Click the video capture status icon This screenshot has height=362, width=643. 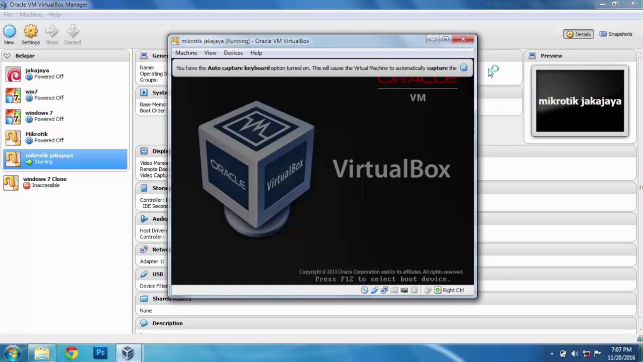pyautogui.click(x=404, y=290)
